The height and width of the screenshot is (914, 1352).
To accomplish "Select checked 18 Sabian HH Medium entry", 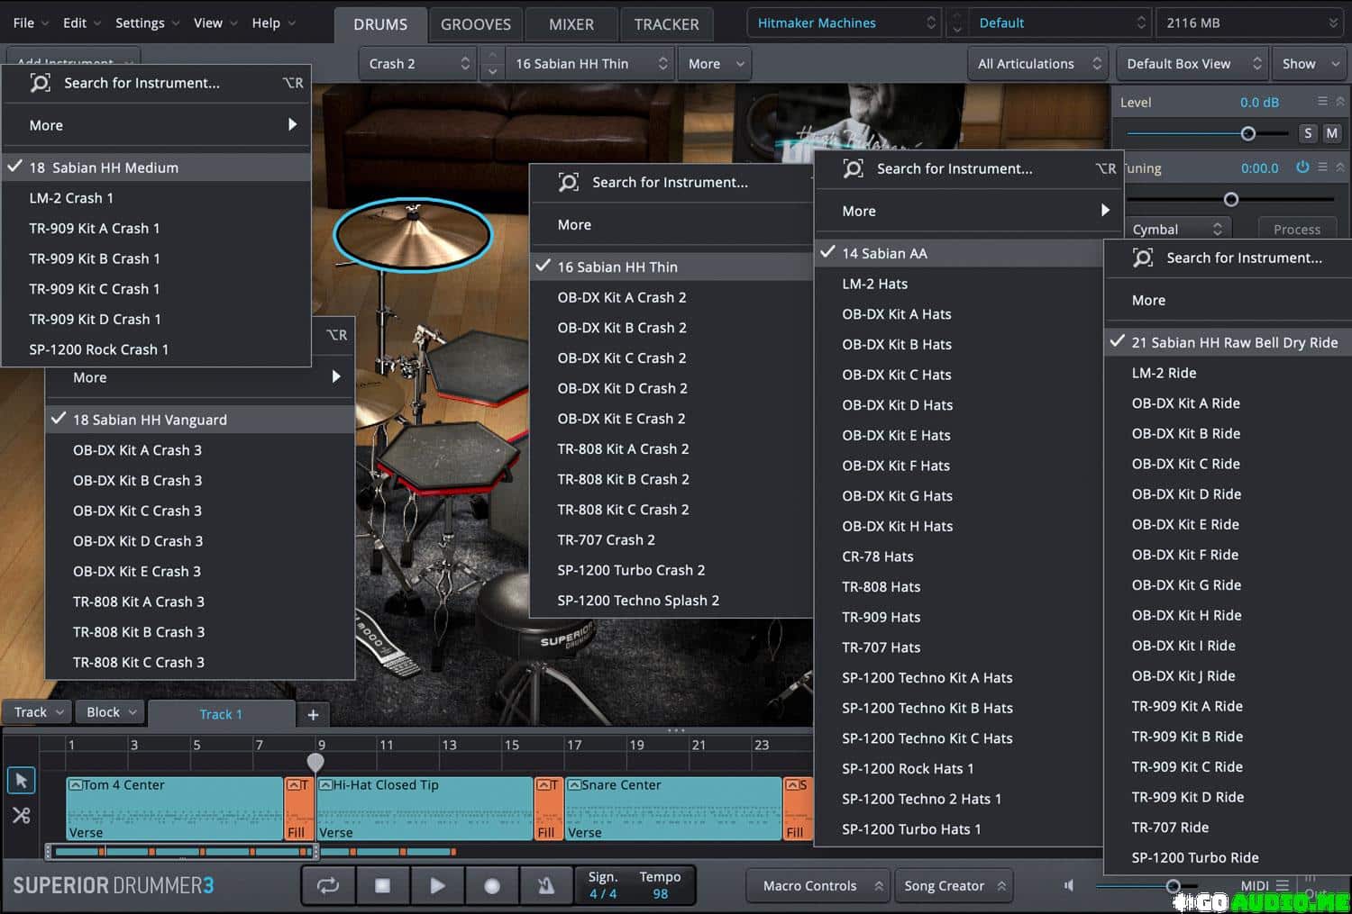I will (x=157, y=167).
